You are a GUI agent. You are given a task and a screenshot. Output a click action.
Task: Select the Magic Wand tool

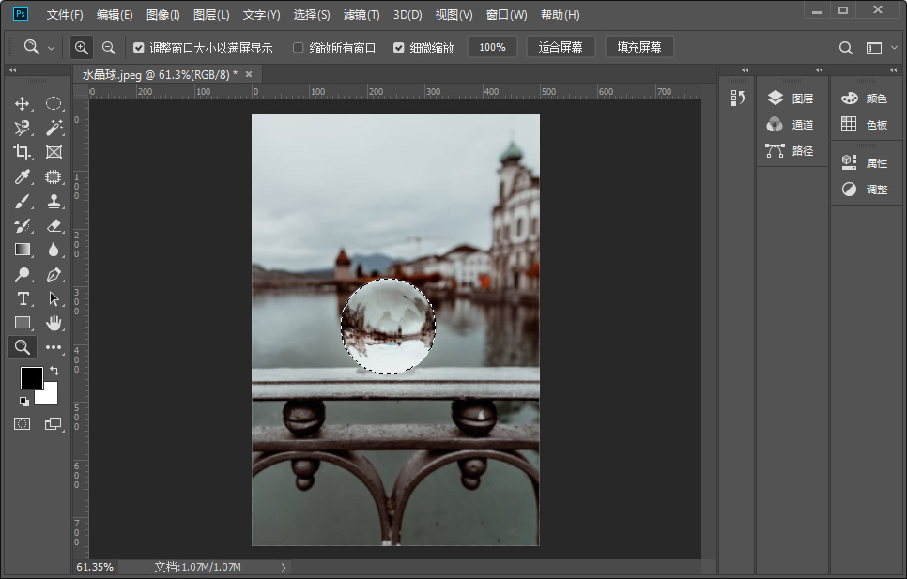pos(54,128)
